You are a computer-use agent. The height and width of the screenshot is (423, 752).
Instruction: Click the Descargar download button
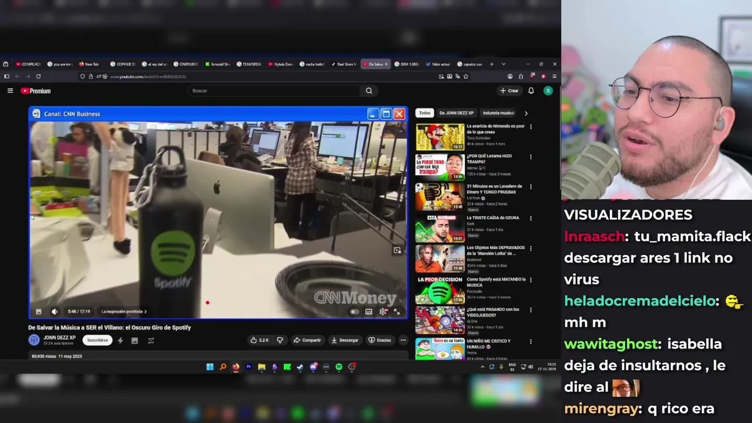(x=345, y=340)
